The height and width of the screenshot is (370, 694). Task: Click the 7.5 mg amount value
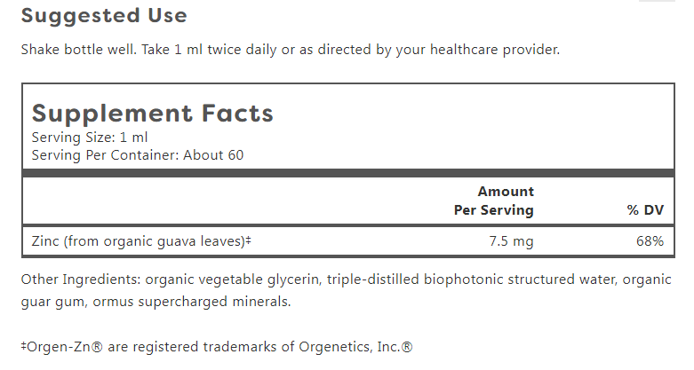[x=511, y=241]
